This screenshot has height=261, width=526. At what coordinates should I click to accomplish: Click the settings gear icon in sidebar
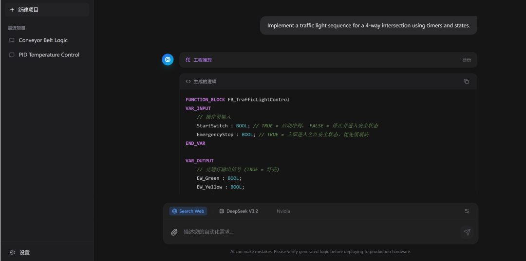[12, 253]
